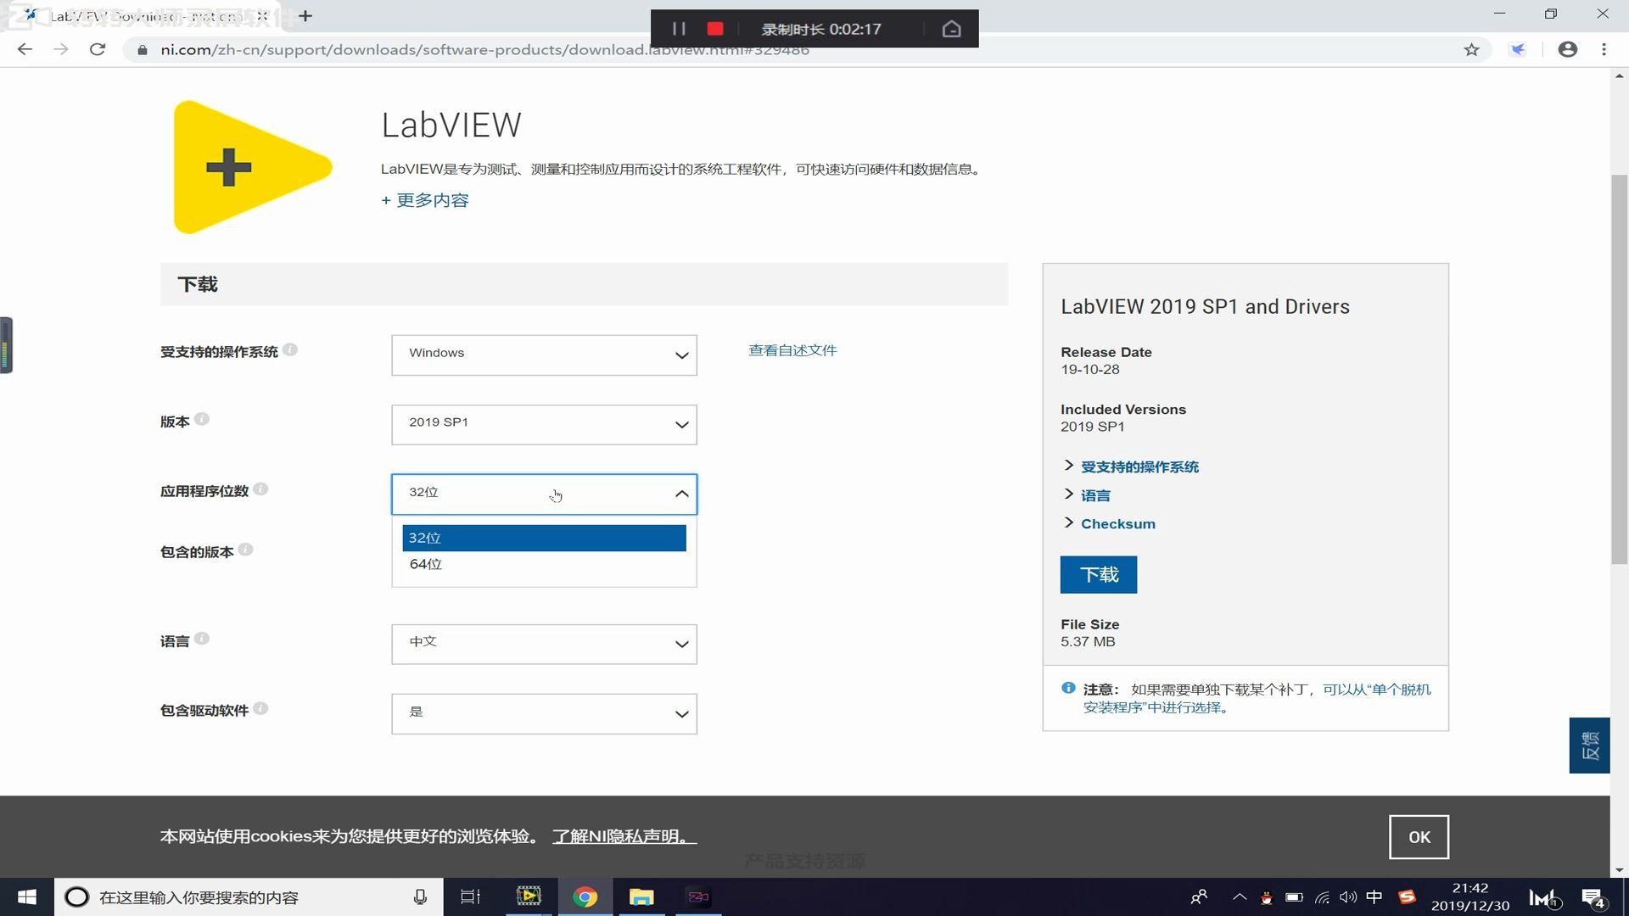
Task: Expand 受支持的操作系统 in side panel
Action: pyautogui.click(x=1139, y=467)
